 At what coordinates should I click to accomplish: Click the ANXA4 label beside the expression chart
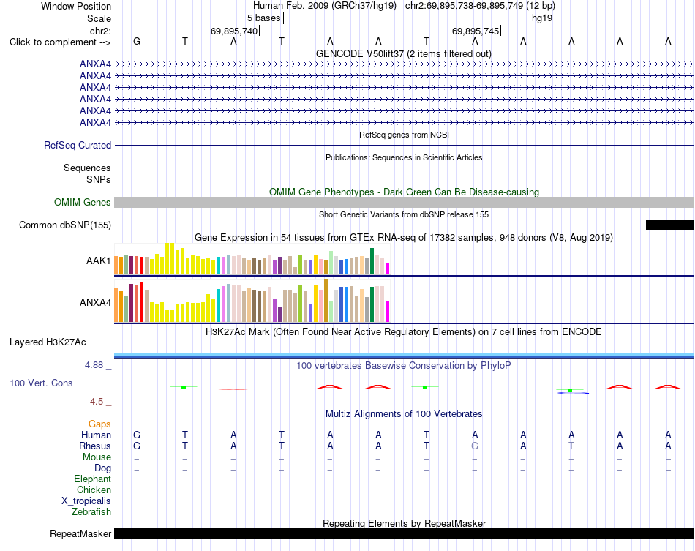click(95, 302)
